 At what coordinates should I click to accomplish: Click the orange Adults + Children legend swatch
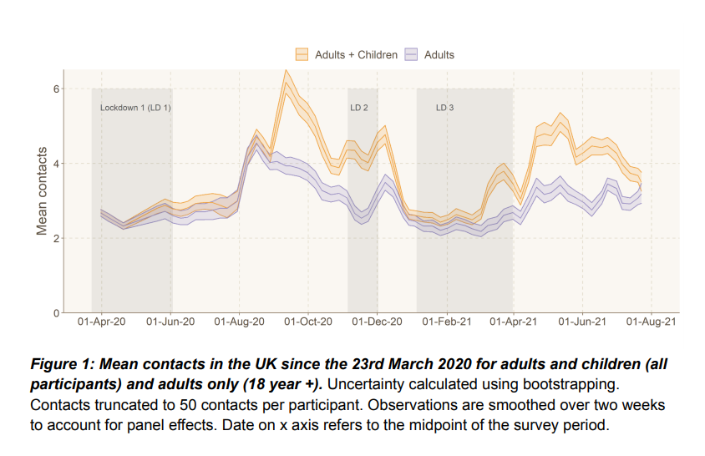point(302,55)
